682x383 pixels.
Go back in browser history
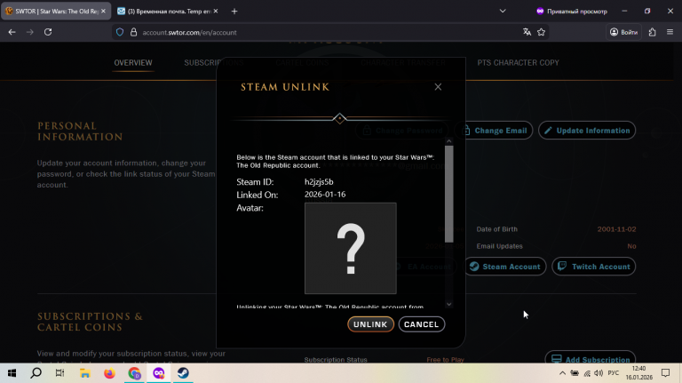click(x=12, y=32)
